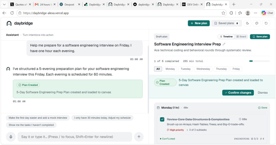This screenshot has width=276, height=145.
Task: Choose 'I only have 30 minutes today' suggestion
Action: 102,118
